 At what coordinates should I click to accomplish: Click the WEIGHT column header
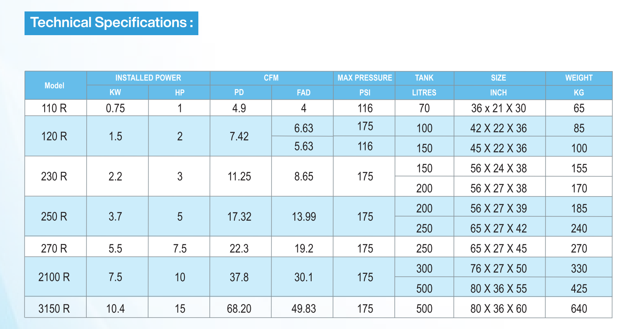click(x=579, y=78)
